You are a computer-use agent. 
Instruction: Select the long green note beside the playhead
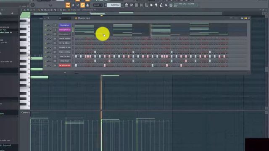110,75
